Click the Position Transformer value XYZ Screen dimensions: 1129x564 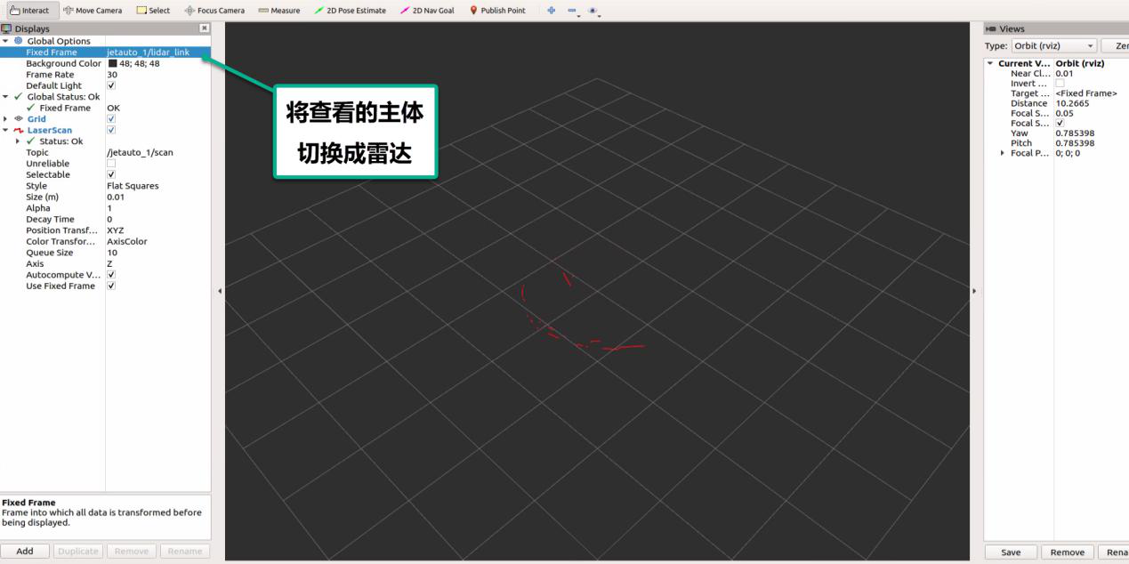[x=116, y=230]
